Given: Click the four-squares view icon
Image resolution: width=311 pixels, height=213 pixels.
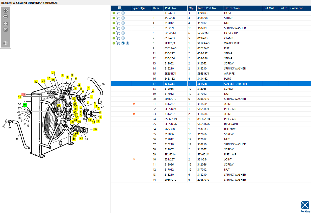Looking at the screenshot, I should 6,23.
